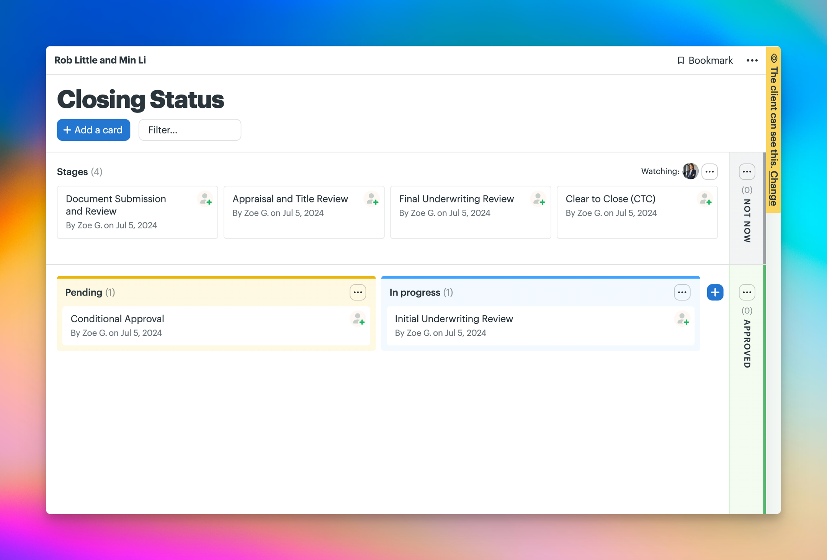Expand the APPROVED column
Screen dimensions: 827x560
tap(747, 344)
